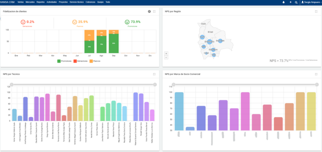The width and height of the screenshot is (322, 152).
Task: Select the Cochabamba bubble on the map
Action: pyautogui.click(x=210, y=42)
